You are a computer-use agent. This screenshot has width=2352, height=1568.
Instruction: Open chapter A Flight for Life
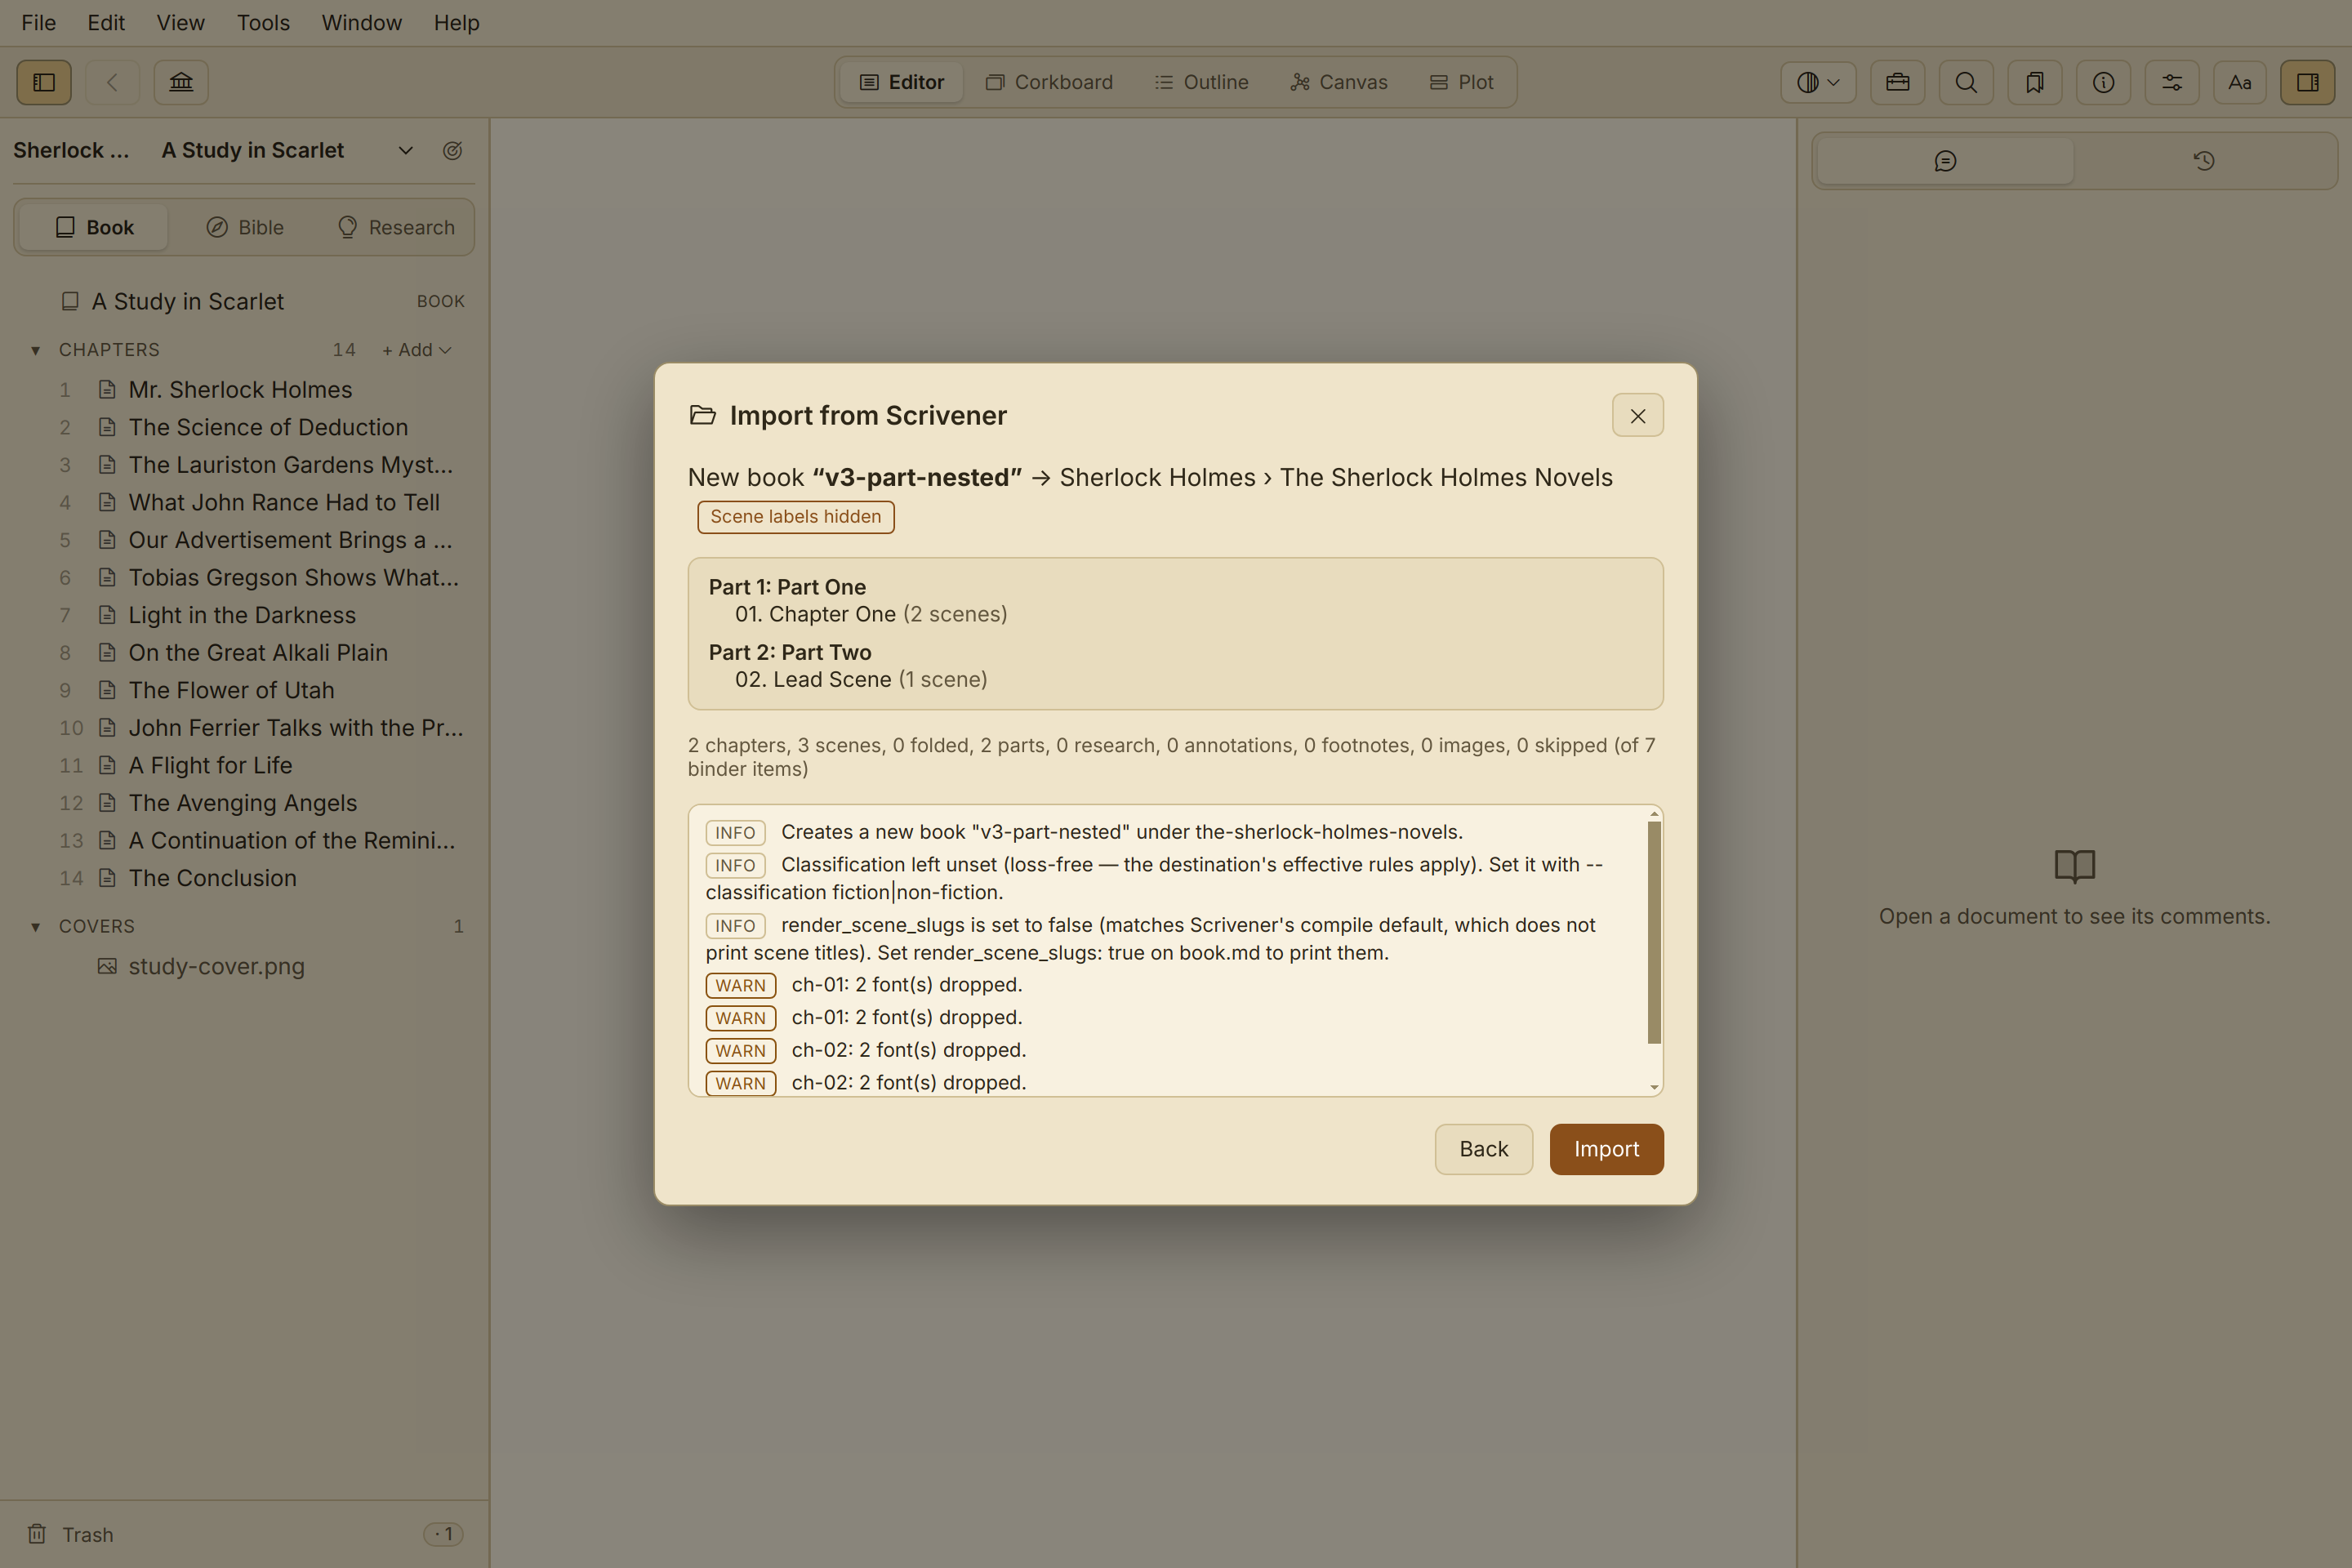pyautogui.click(x=244, y=765)
